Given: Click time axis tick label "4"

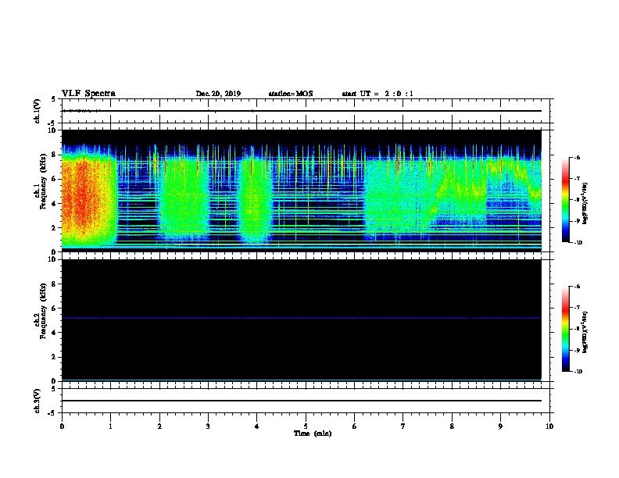Looking at the screenshot, I should pos(257,426).
